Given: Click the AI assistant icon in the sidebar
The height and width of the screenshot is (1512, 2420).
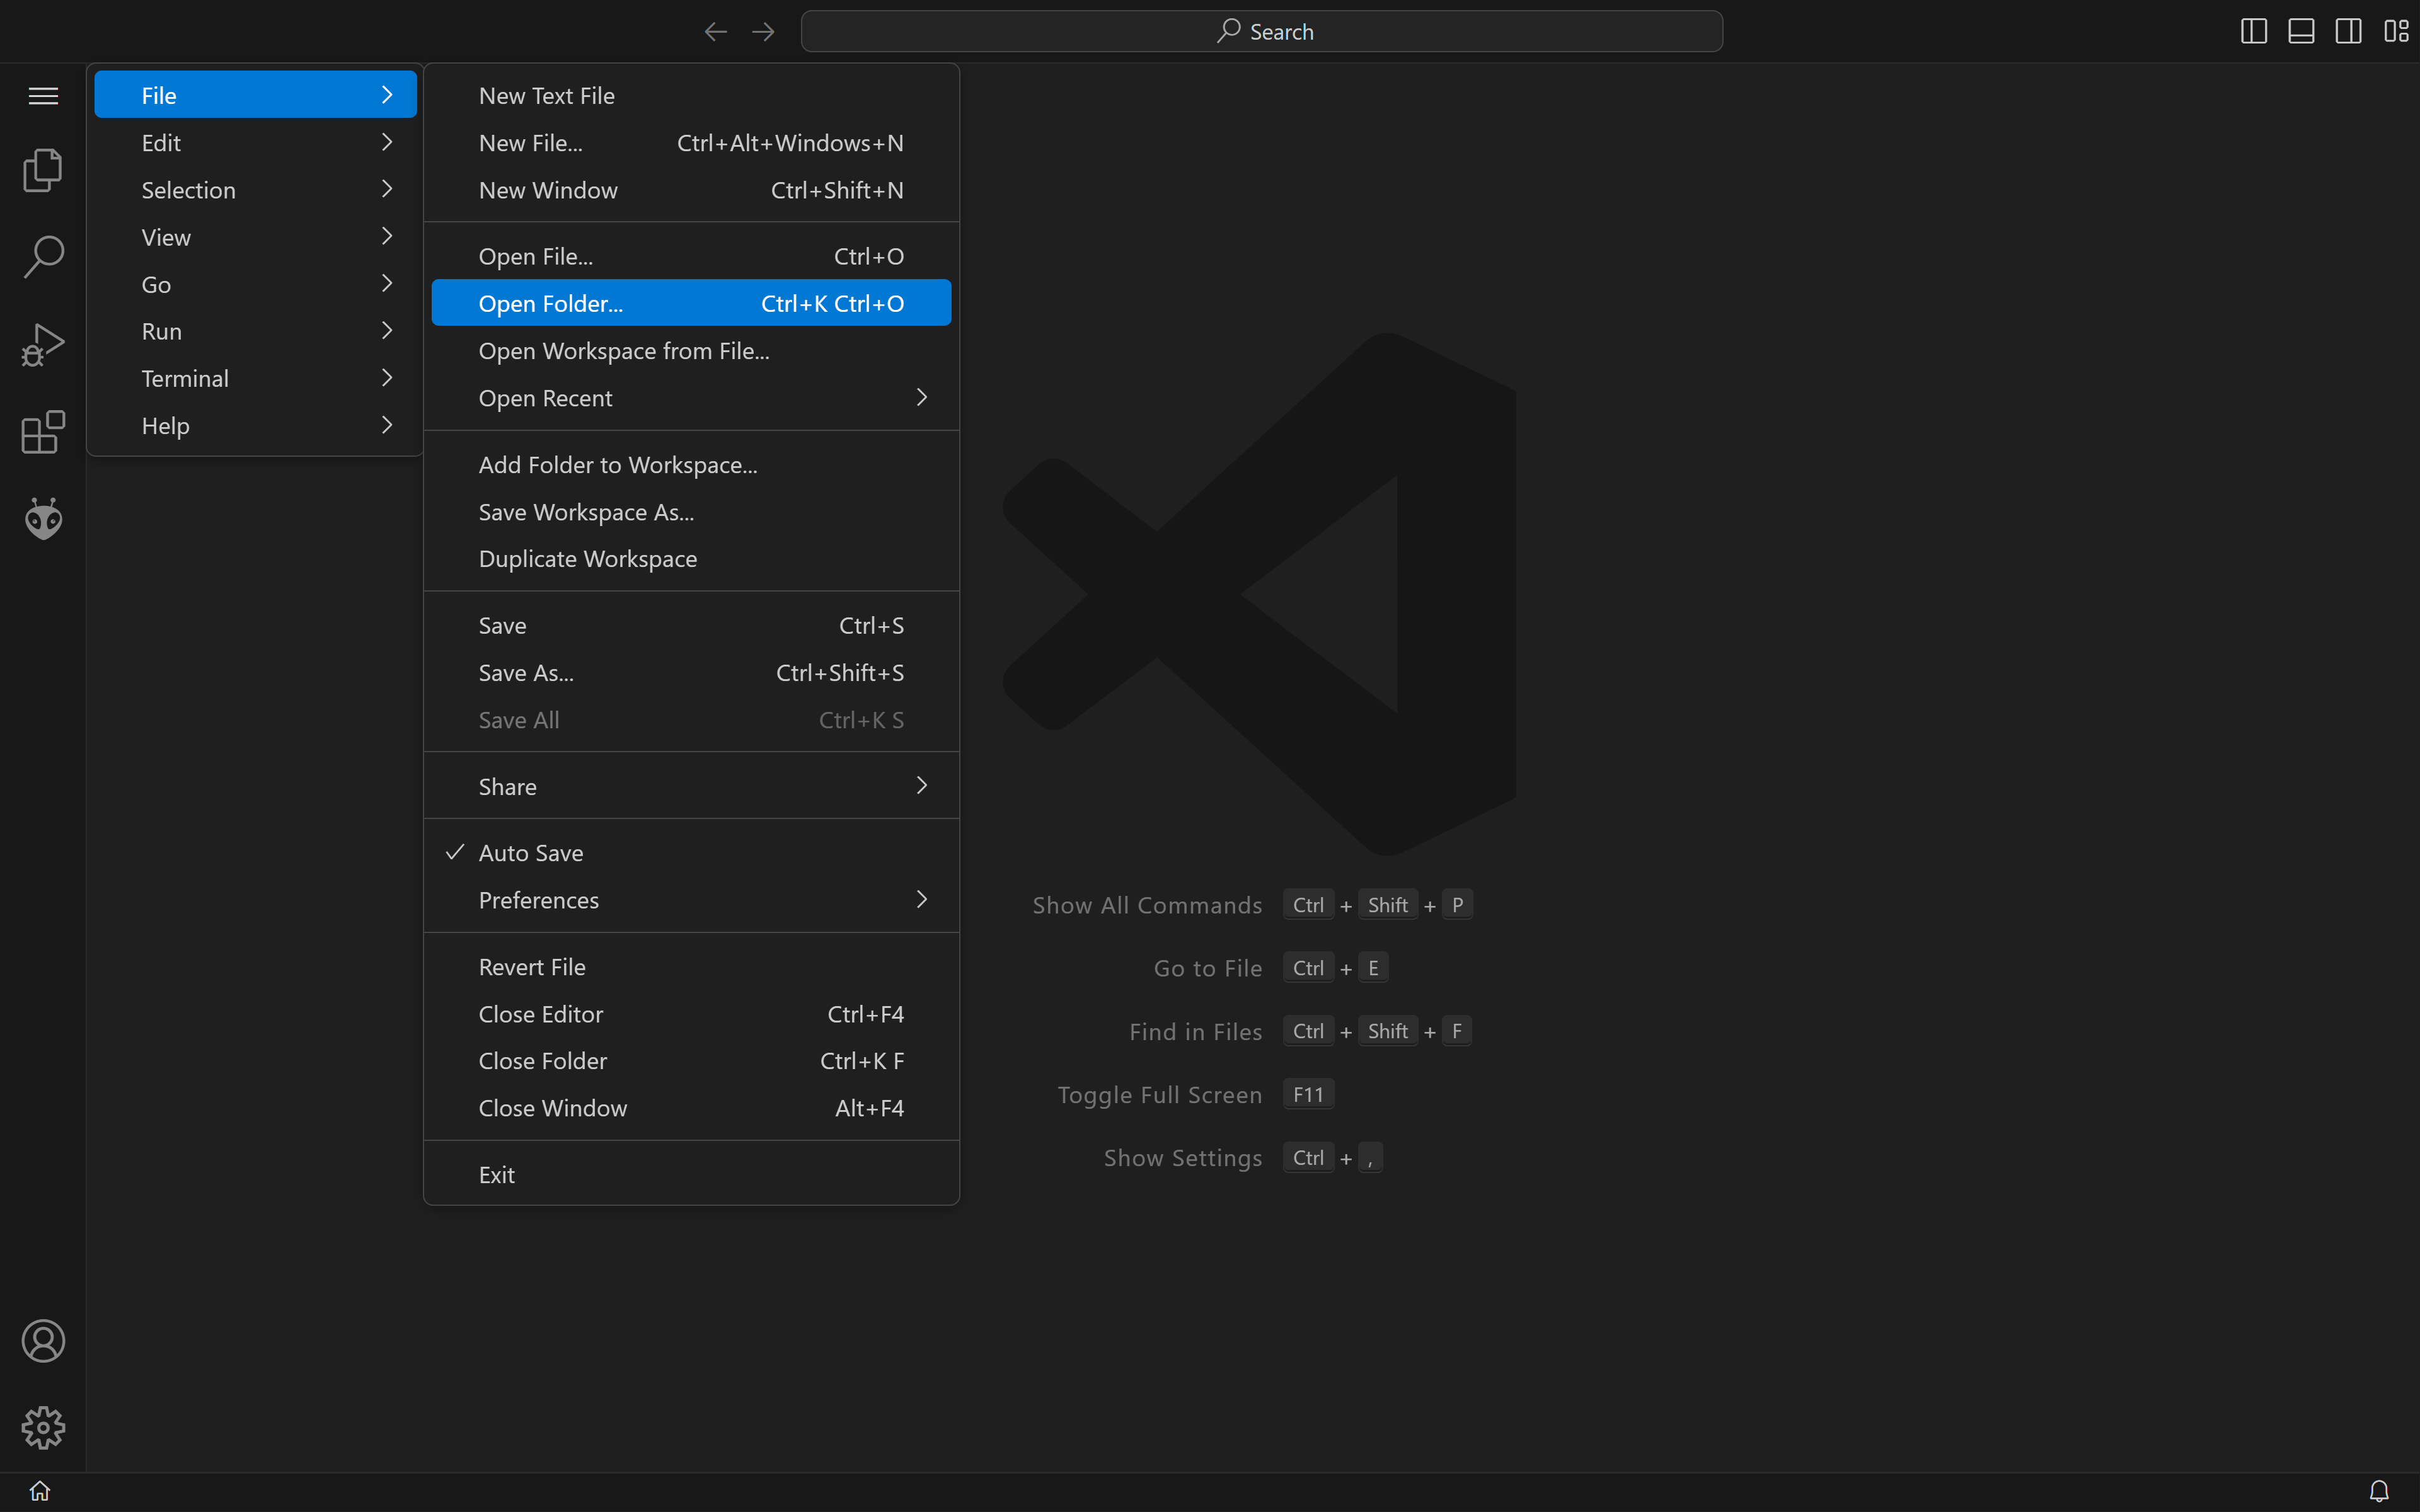Looking at the screenshot, I should coord(43,518).
